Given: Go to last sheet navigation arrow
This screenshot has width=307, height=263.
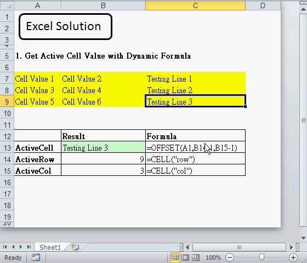Looking at the screenshot, I should point(29,247).
